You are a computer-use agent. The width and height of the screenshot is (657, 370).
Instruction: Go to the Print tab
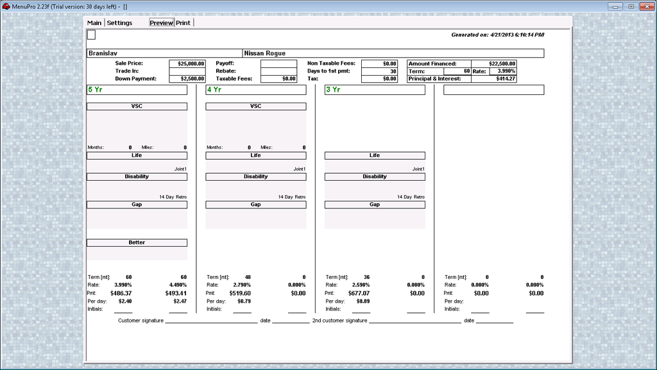click(x=183, y=23)
